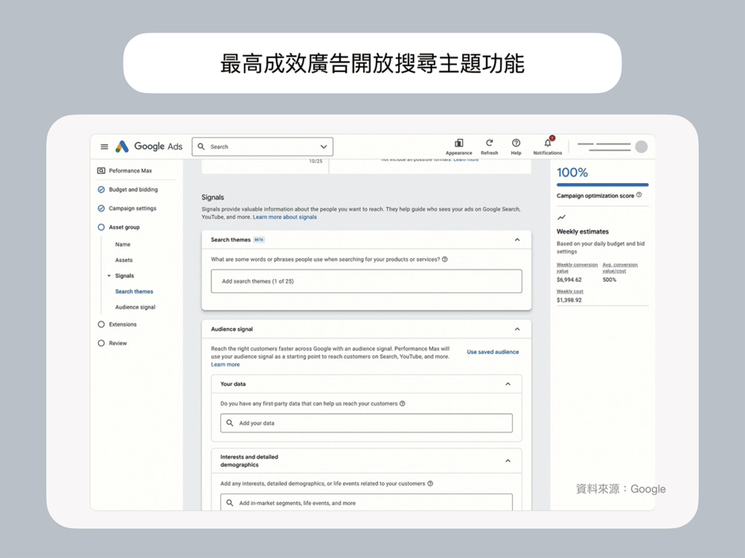Collapse Interests and detailed demographics section
This screenshot has width=745, height=558.
tap(508, 461)
